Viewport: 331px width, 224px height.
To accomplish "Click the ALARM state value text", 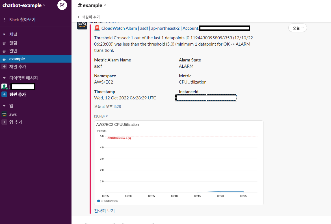I will pos(186,66).
